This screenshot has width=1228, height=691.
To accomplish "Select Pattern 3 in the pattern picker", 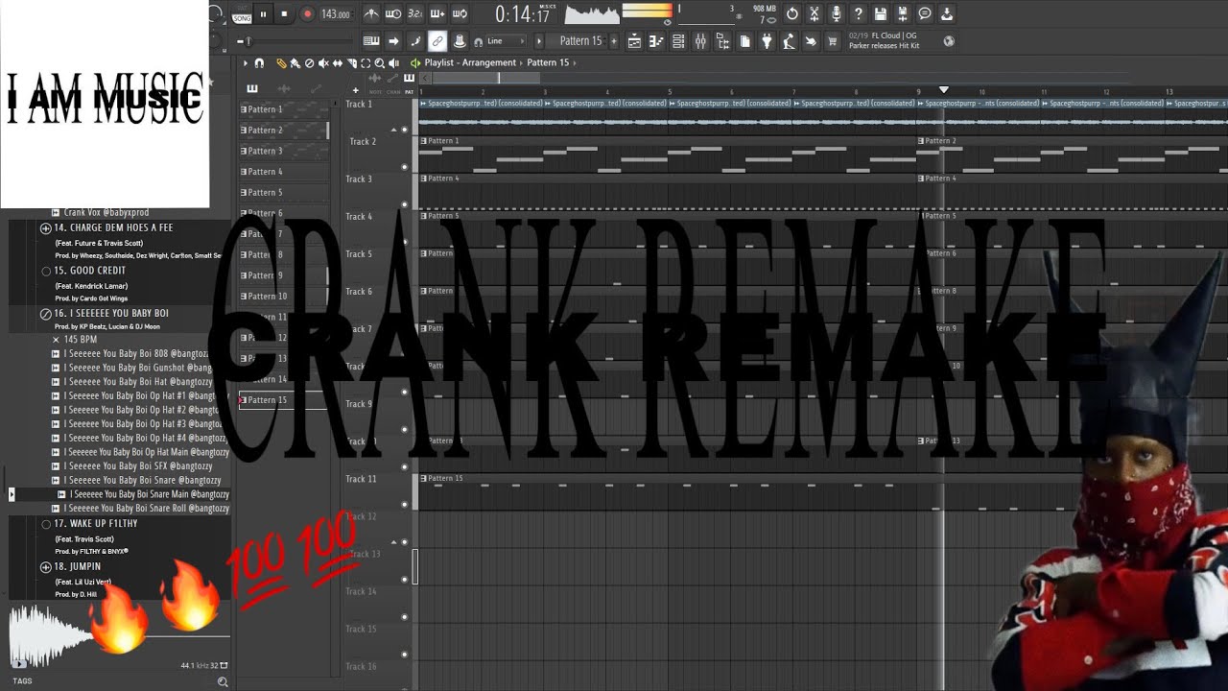I will [283, 151].
